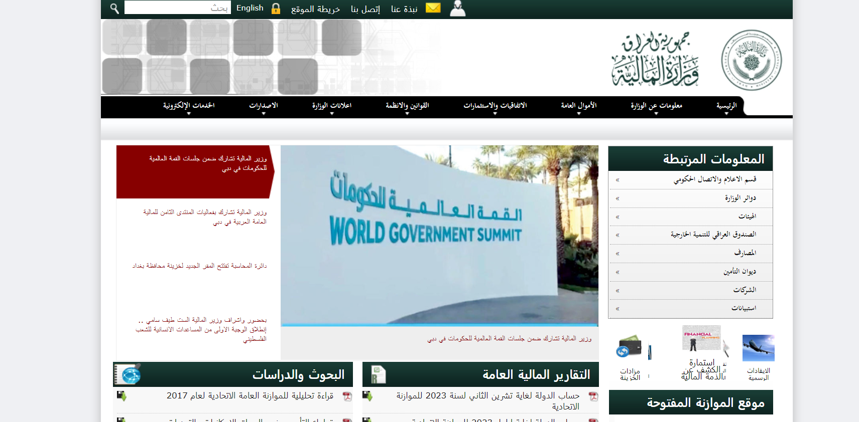The image size is (859, 422).
Task: Click PDF icon next to حساب الدولة 2023 report
Action: pyautogui.click(x=593, y=396)
